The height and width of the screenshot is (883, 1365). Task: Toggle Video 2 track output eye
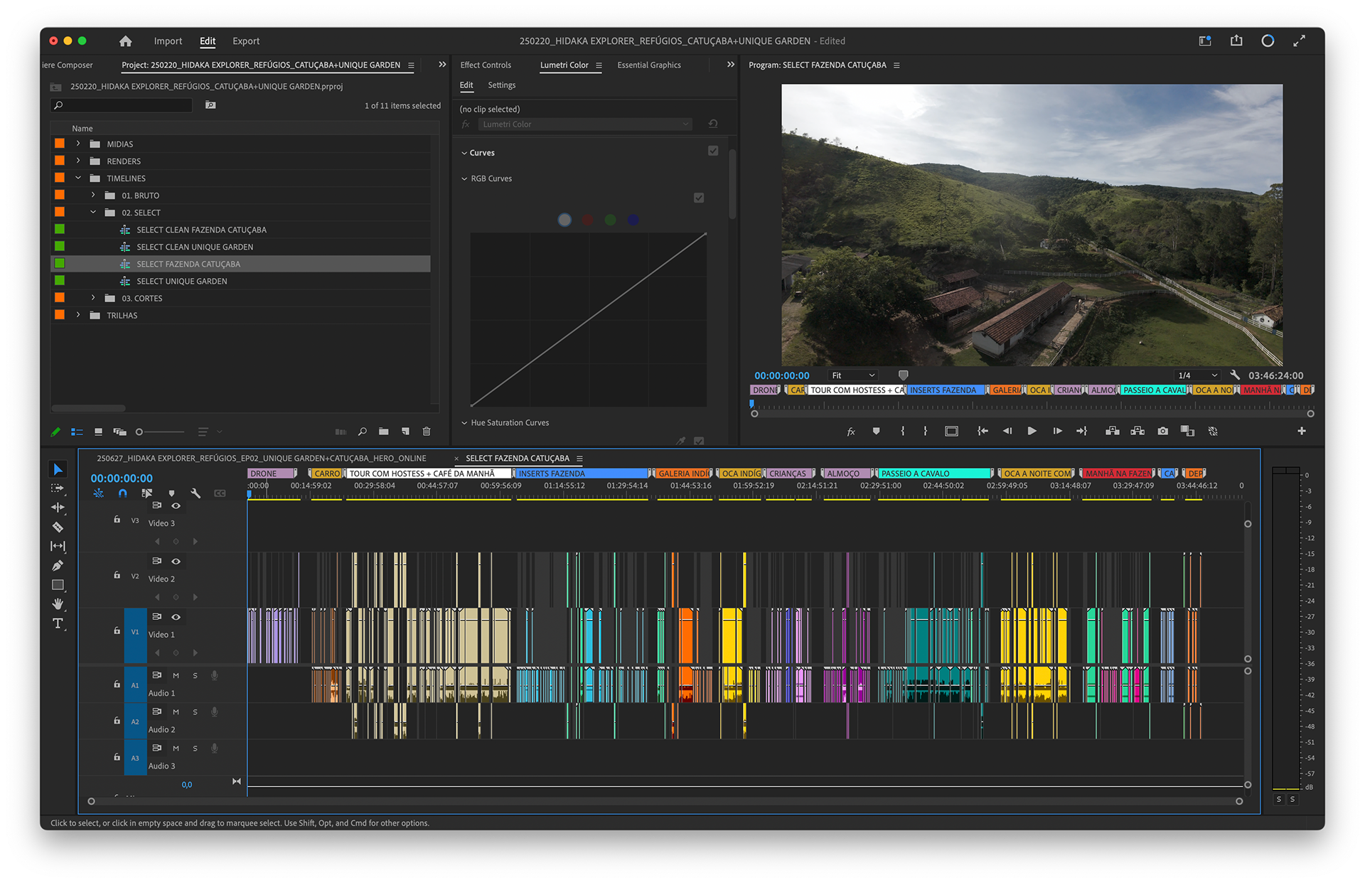[x=176, y=561]
